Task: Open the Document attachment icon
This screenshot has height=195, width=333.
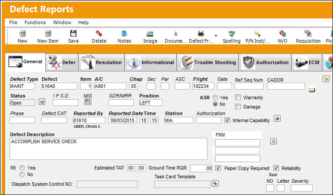Action: coord(176,33)
